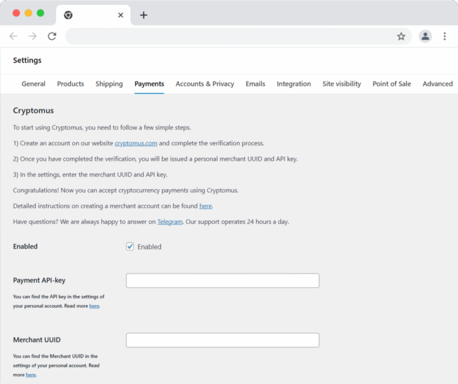Switch to the General settings tab
The image size is (458, 384).
point(34,84)
